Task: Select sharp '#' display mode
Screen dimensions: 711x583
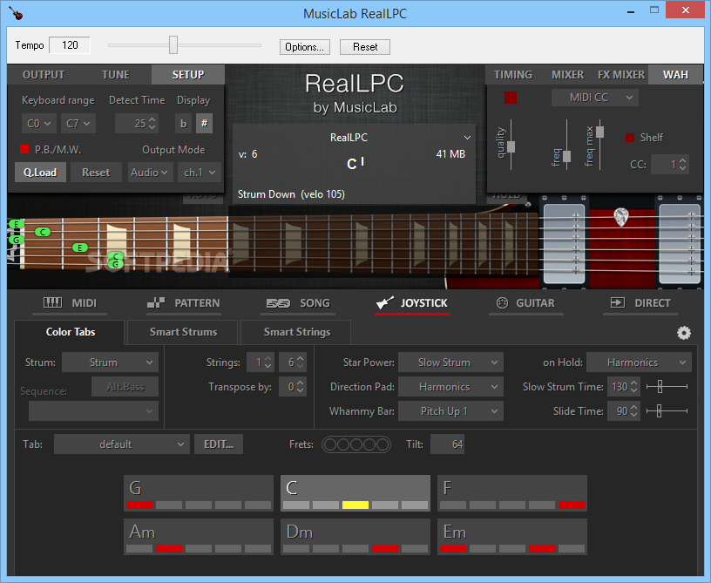Action: tap(205, 123)
